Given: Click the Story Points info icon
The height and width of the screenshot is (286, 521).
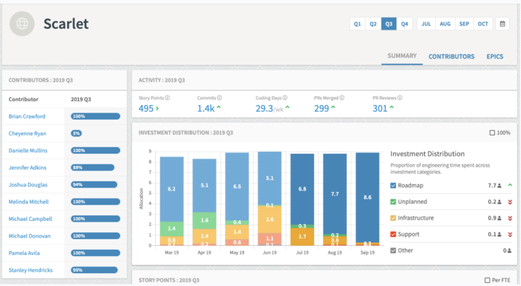Looking at the screenshot, I should click(167, 98).
